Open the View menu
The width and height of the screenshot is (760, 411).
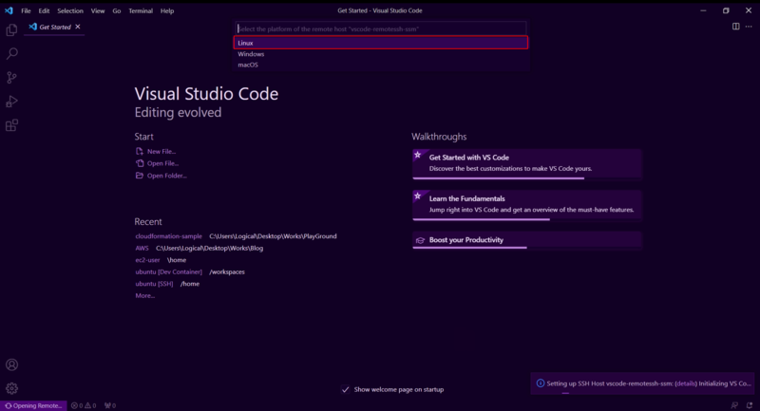pos(98,10)
